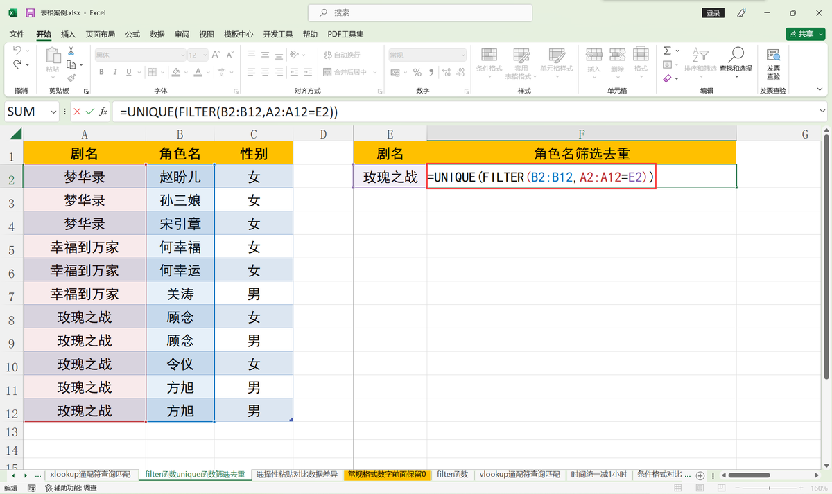
Task: Increase font size with larger A icon
Action: (x=216, y=54)
